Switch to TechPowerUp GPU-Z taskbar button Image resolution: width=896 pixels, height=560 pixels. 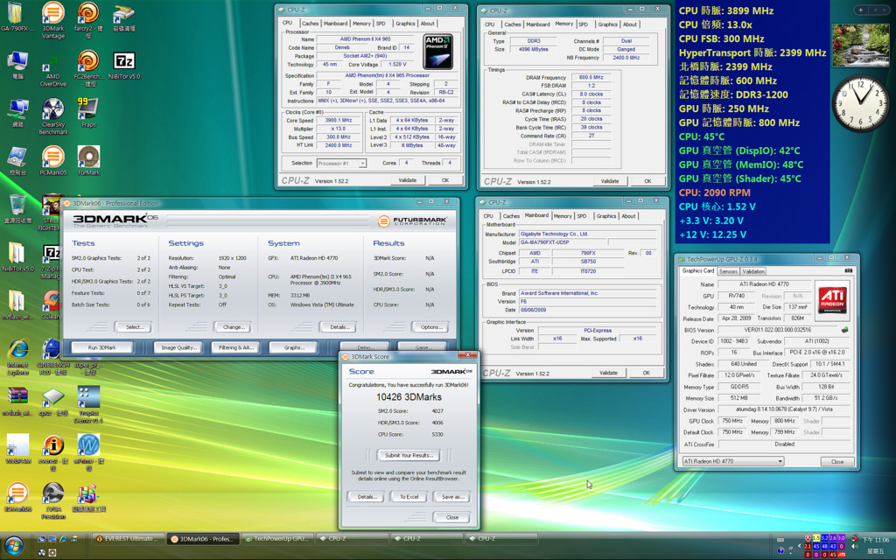[x=277, y=538]
